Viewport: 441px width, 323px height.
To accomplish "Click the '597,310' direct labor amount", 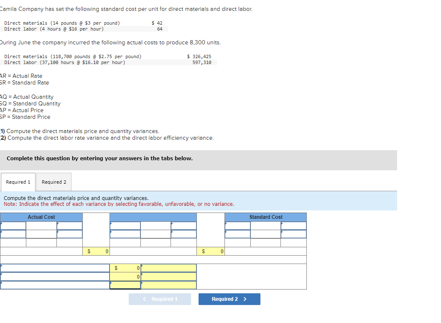I will (x=202, y=62).
